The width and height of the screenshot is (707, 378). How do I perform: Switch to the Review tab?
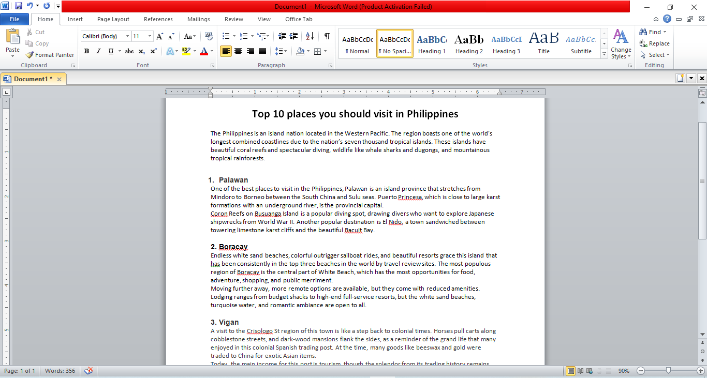[x=233, y=19]
